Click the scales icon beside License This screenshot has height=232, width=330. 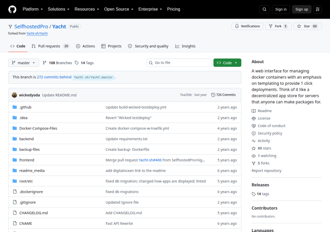point(254,119)
